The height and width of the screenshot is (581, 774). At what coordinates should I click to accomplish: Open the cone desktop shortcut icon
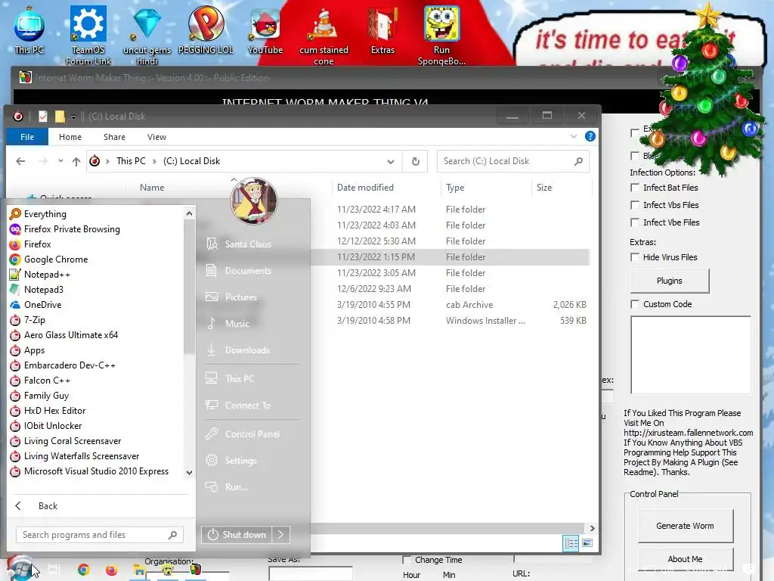point(324,35)
